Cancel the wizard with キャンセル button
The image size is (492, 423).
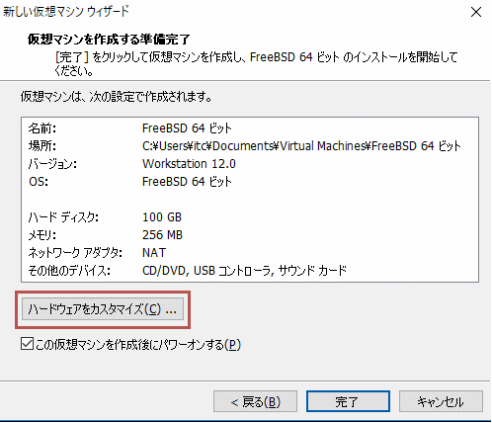pos(441,401)
